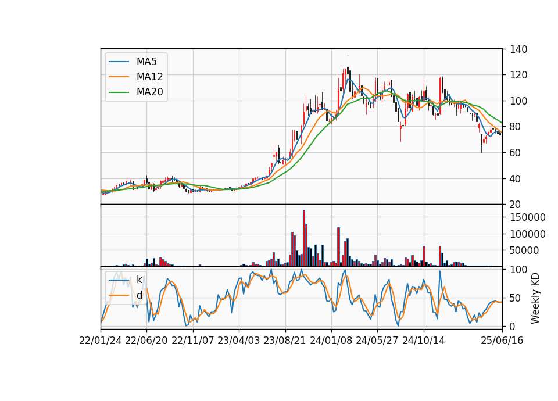Click the 40 price axis label
The height and width of the screenshot is (401, 558).
516,179
